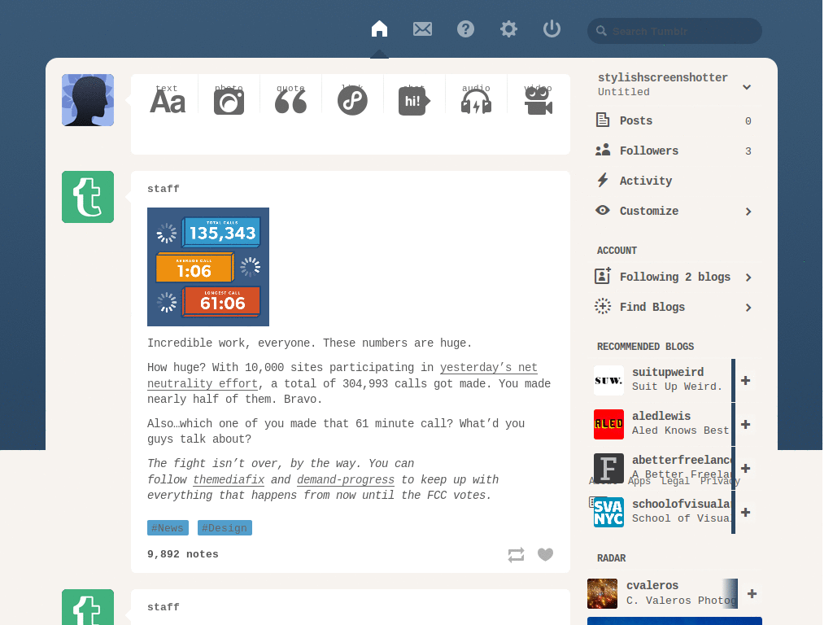The image size is (833, 625).
Task: Open the 135,343 calls infographic image
Action: (x=208, y=267)
